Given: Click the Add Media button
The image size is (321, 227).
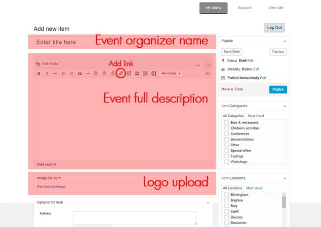Looking at the screenshot, I should pos(47,64).
